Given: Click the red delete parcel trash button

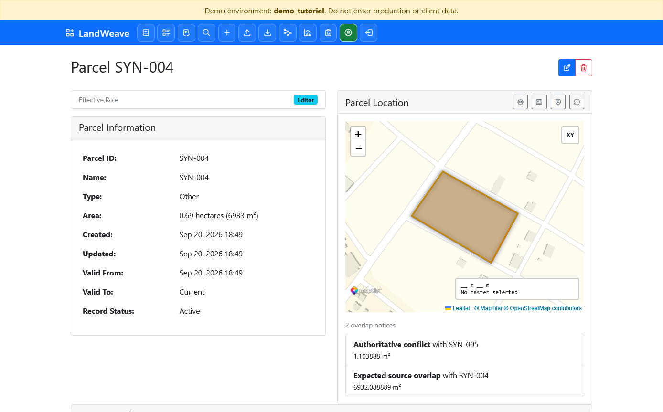Looking at the screenshot, I should coord(584,68).
